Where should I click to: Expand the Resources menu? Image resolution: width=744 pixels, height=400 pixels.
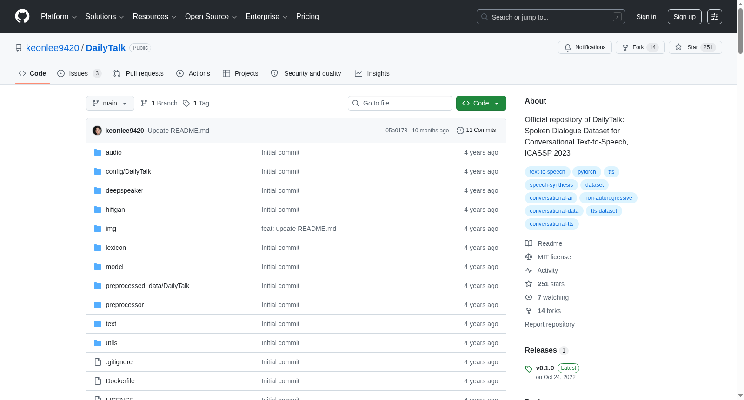point(155,17)
